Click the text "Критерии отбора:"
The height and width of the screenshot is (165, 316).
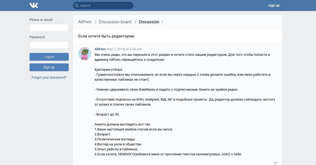[x=108, y=70]
